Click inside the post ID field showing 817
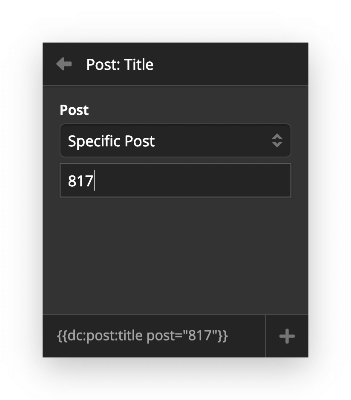 (x=175, y=180)
